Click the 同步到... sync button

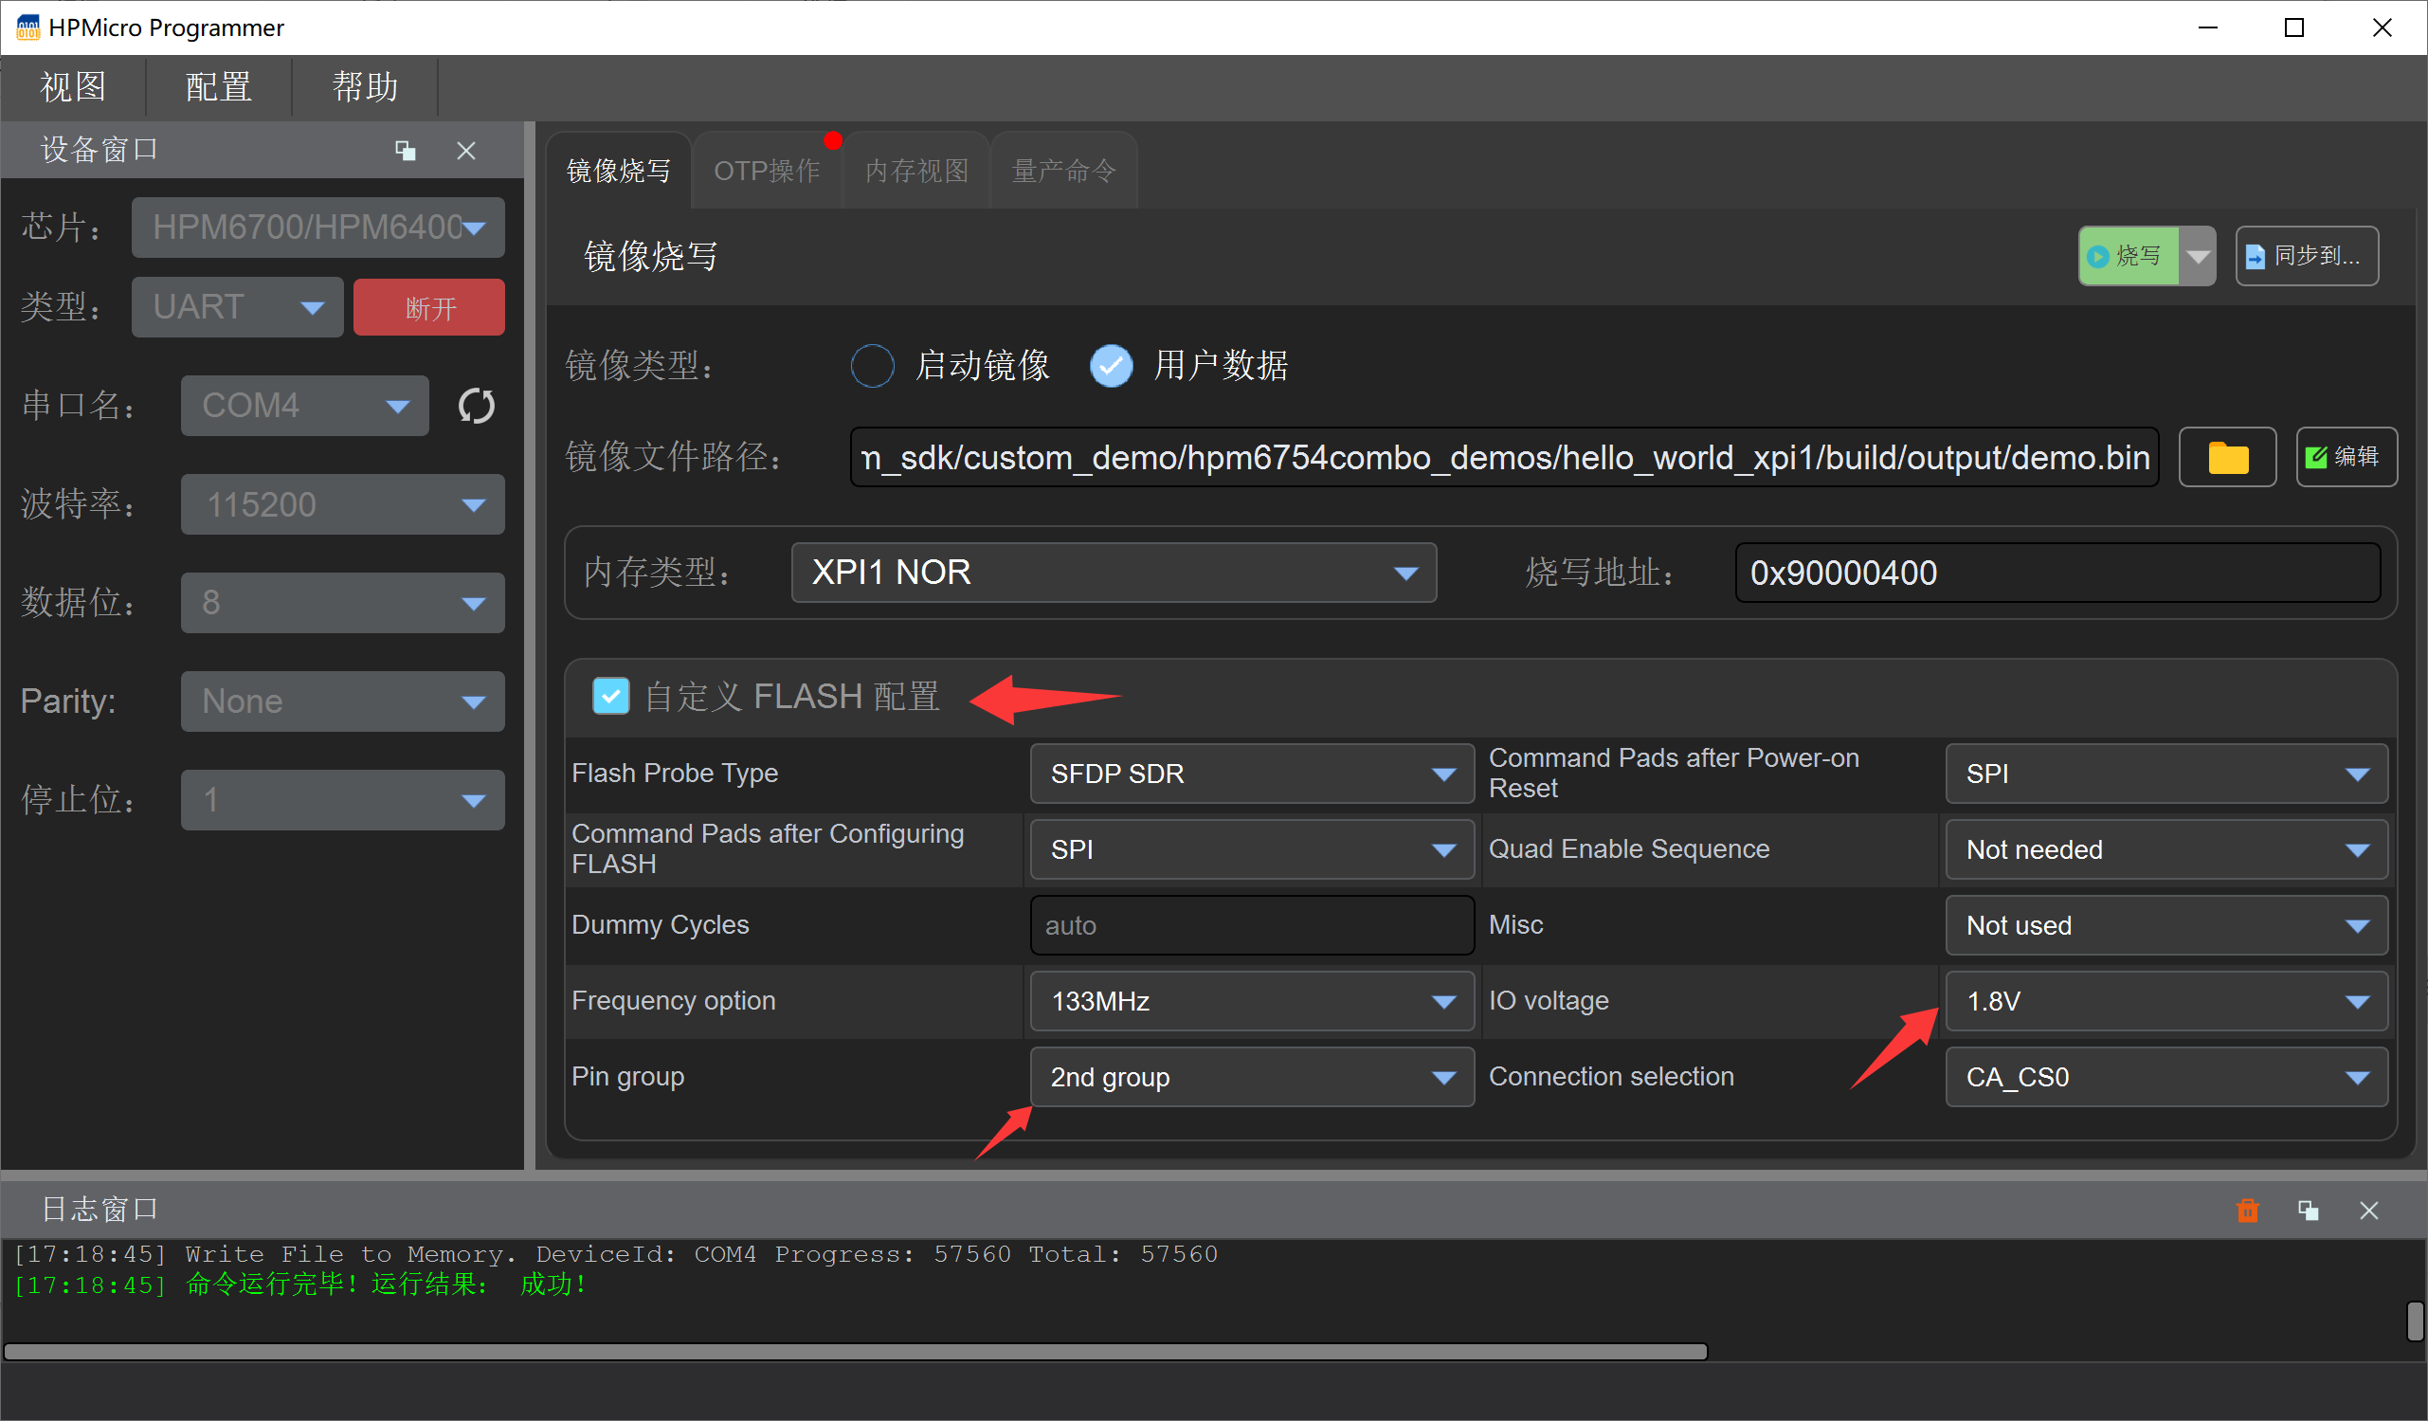point(2307,257)
